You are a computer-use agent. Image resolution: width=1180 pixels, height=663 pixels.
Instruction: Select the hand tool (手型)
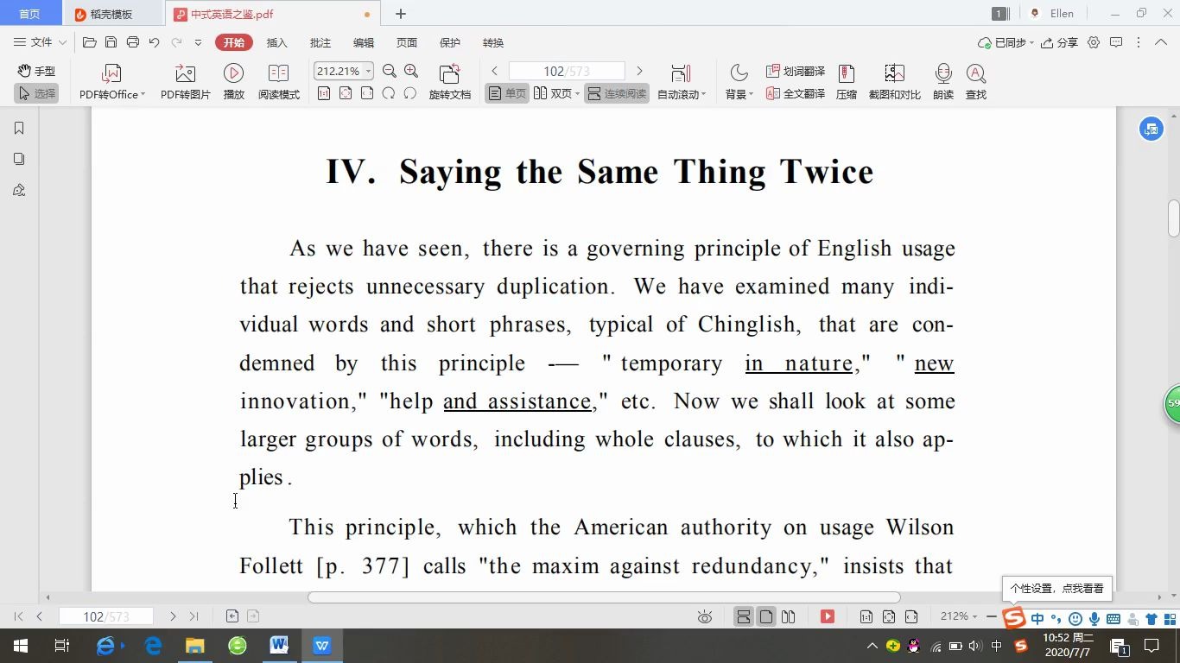36,72
